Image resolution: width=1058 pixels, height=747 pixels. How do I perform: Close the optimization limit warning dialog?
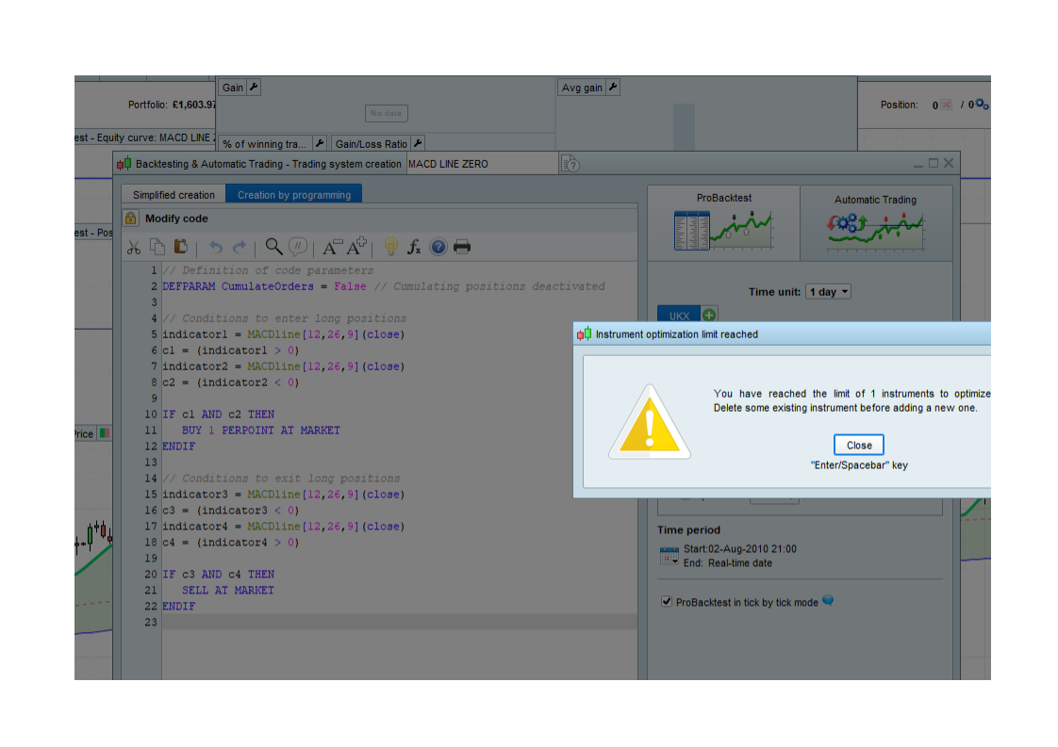pyautogui.click(x=858, y=445)
